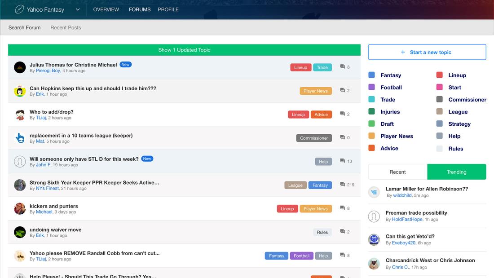Click the New badge on Julius Thomas topic
This screenshot has width=494, height=278.
[x=125, y=64]
